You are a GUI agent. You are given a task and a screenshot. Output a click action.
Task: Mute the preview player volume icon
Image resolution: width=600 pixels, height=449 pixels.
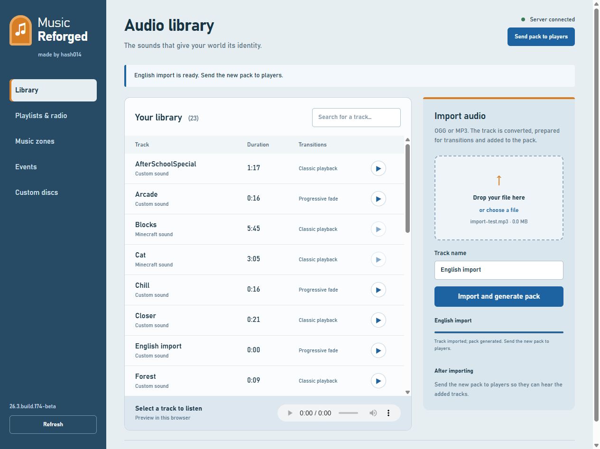pos(373,413)
